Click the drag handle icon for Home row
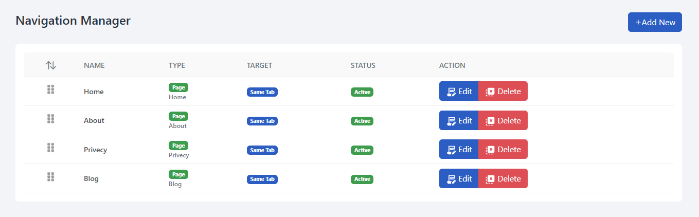Screen dimensions: 699x217 [x=50, y=90]
